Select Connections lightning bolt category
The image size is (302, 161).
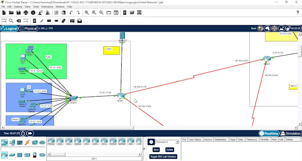coord(27,142)
